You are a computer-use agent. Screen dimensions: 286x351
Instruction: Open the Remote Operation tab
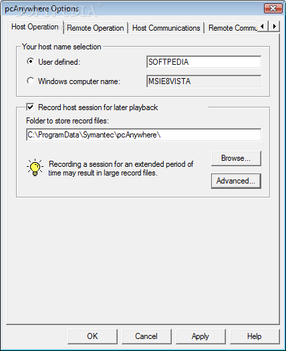click(x=96, y=28)
